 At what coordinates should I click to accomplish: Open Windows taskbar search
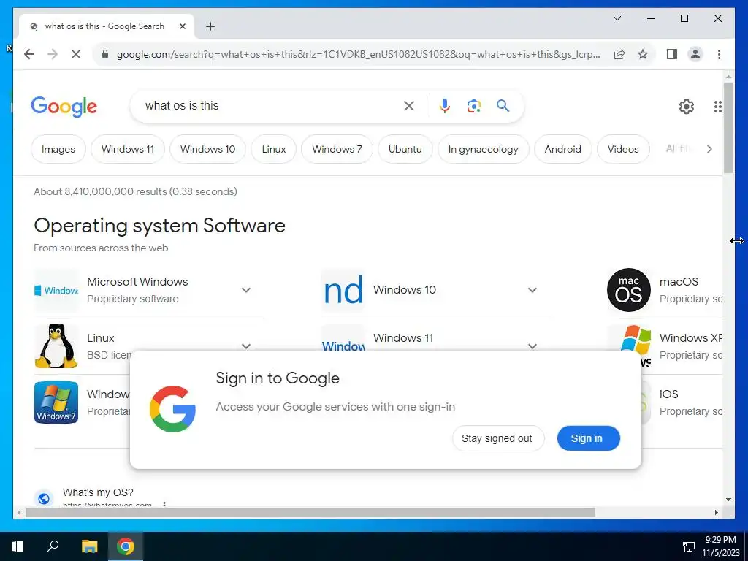53,546
